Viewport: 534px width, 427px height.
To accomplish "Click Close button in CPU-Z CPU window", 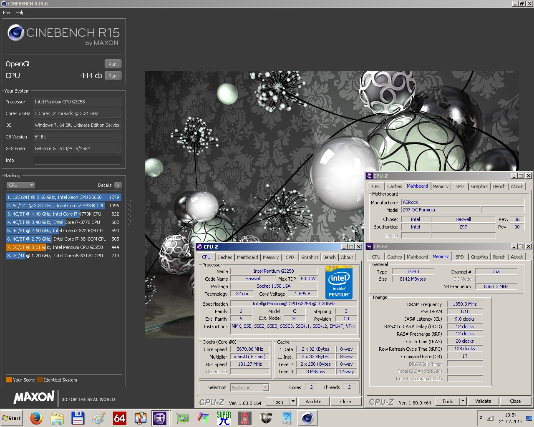I will [x=345, y=402].
